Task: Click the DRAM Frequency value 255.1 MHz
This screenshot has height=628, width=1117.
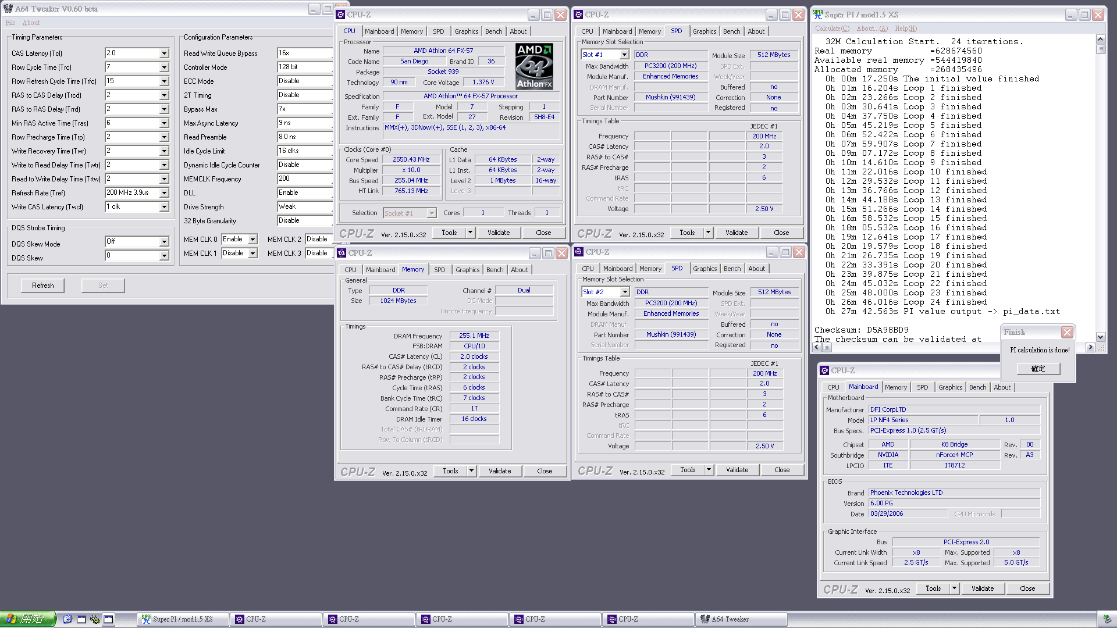Action: [x=474, y=336]
